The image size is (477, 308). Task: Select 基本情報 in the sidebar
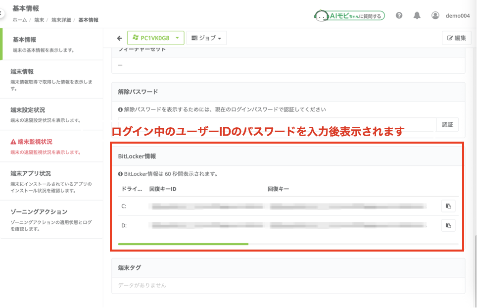[x=52, y=44]
